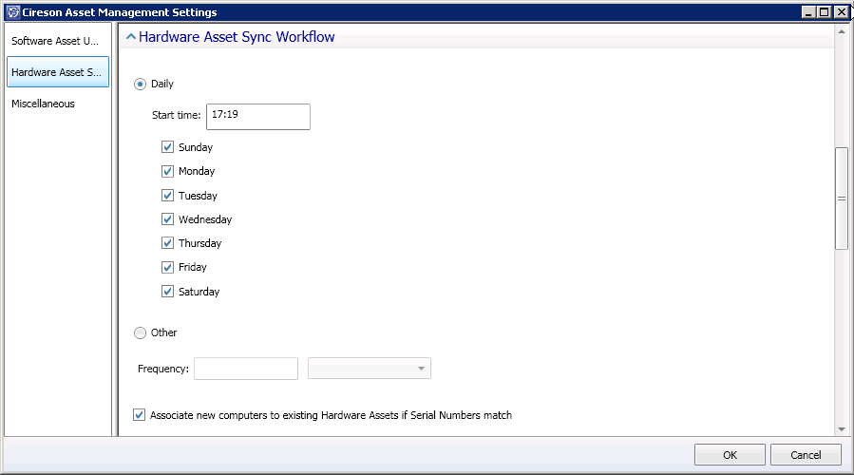
Task: Click the Start time input field
Action: pos(257,116)
